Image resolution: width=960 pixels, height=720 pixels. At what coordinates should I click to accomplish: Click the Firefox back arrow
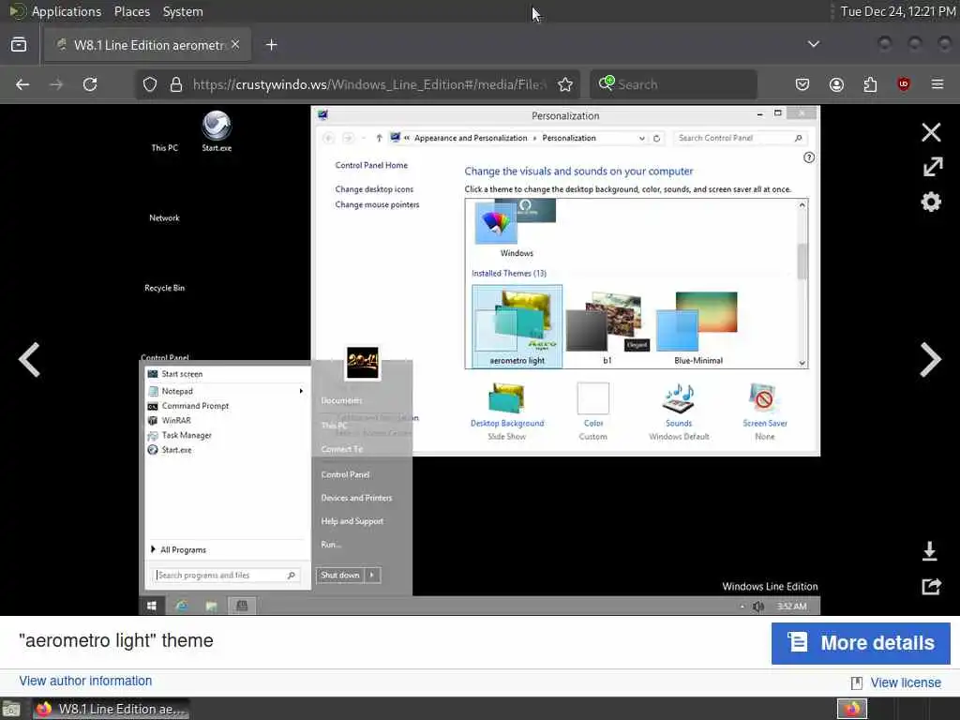22,84
